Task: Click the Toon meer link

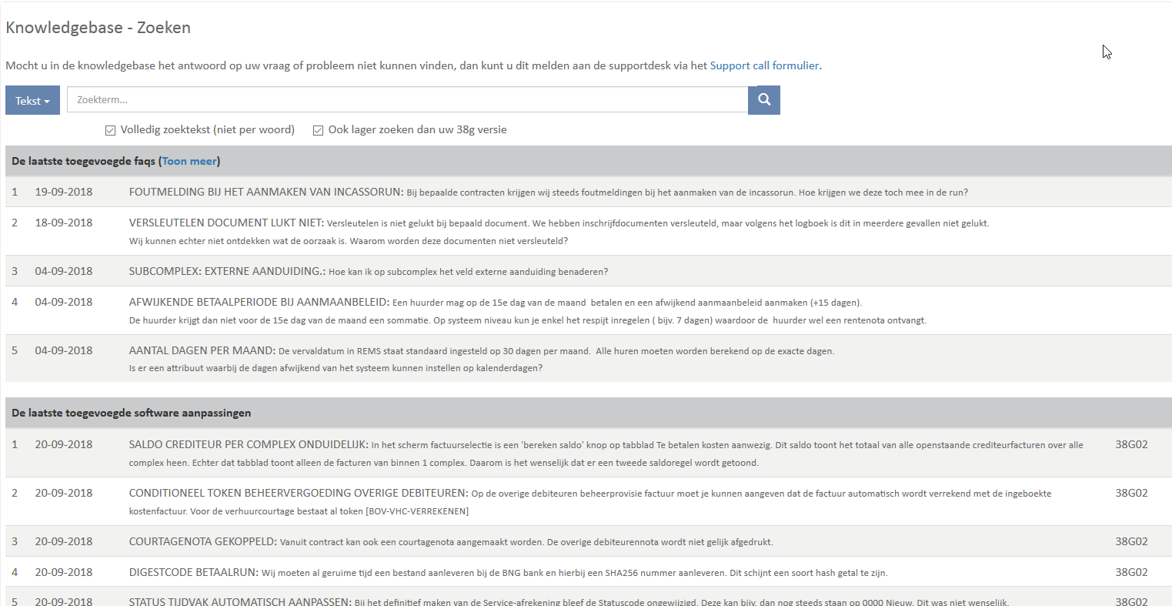Action: point(189,161)
